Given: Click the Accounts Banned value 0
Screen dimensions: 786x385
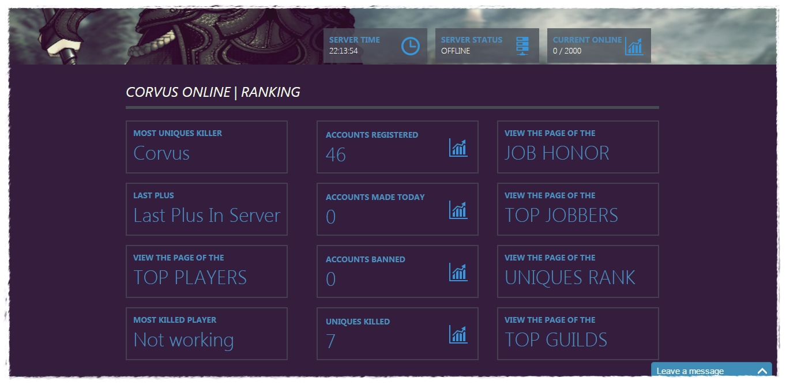Looking at the screenshot, I should click(330, 280).
